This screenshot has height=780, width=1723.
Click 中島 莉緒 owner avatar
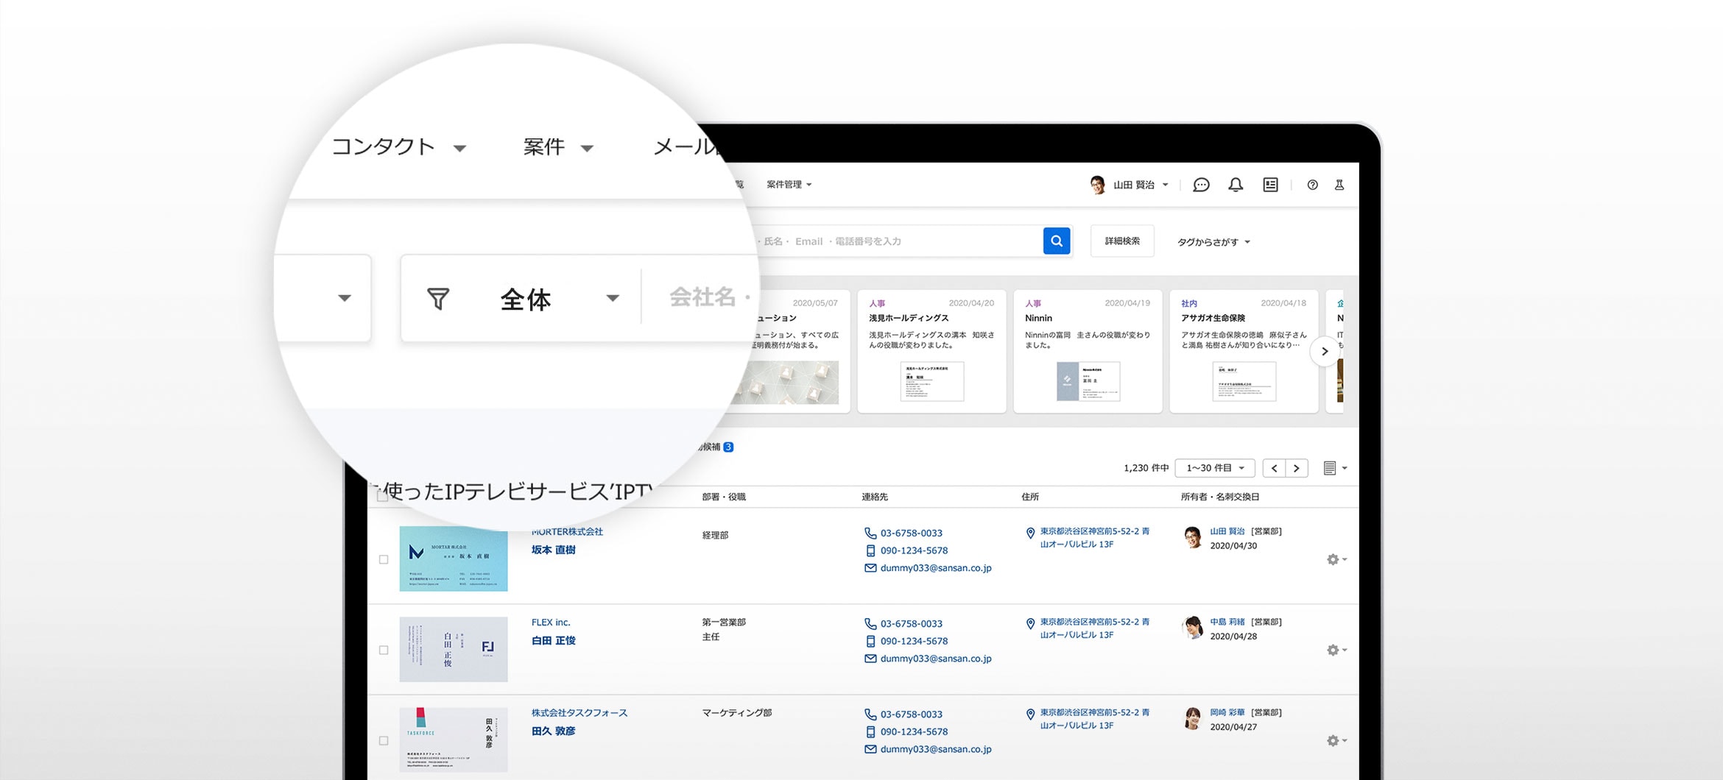[1193, 628]
